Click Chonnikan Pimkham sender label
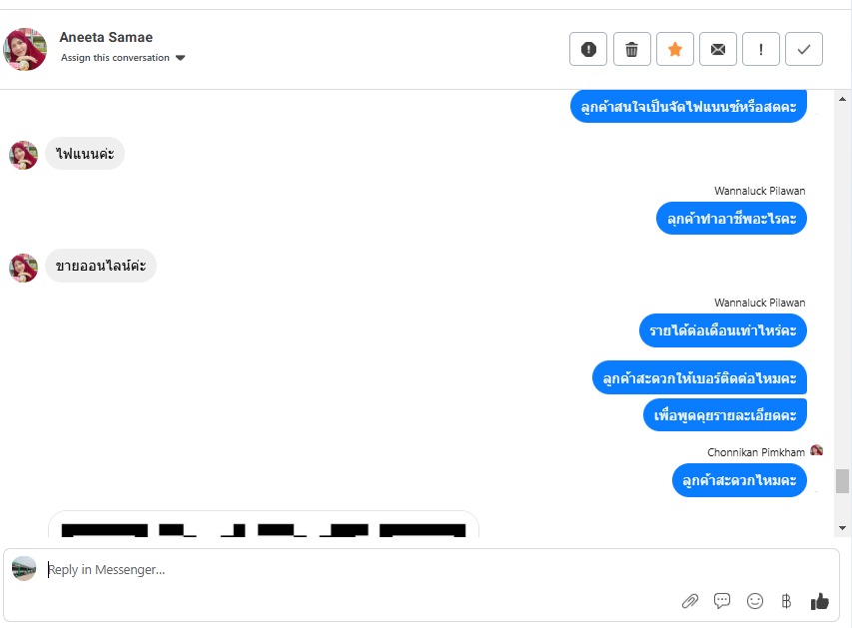The height and width of the screenshot is (628, 852). click(756, 452)
